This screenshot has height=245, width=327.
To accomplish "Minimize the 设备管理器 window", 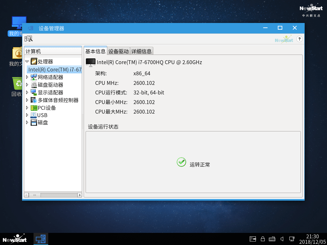I will 265,28.
